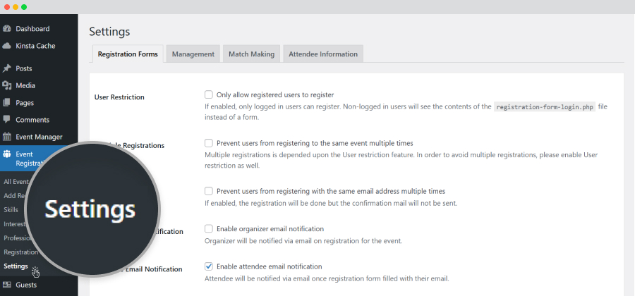The image size is (635, 296).
Task: Check prevent same email address registrations
Action: click(209, 191)
